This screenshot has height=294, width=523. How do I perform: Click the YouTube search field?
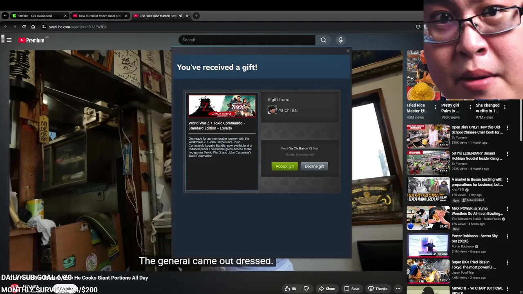click(x=247, y=40)
